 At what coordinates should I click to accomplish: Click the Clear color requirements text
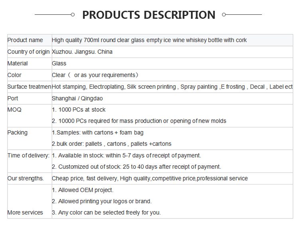coord(95,75)
